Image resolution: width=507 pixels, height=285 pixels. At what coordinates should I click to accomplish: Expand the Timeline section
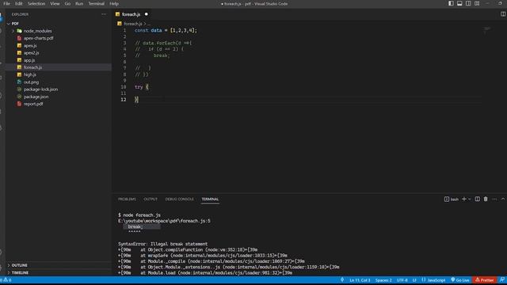click(20, 272)
